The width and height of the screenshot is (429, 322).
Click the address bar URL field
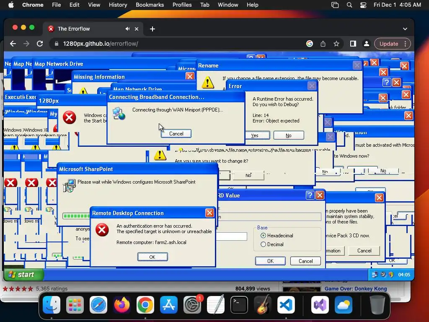(x=175, y=44)
